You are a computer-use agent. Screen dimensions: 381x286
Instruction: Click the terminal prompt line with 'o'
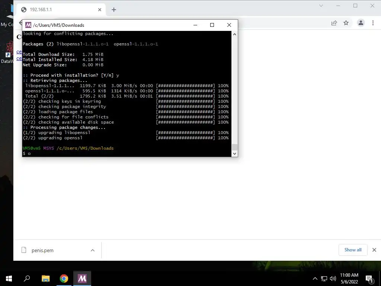[x=27, y=153]
